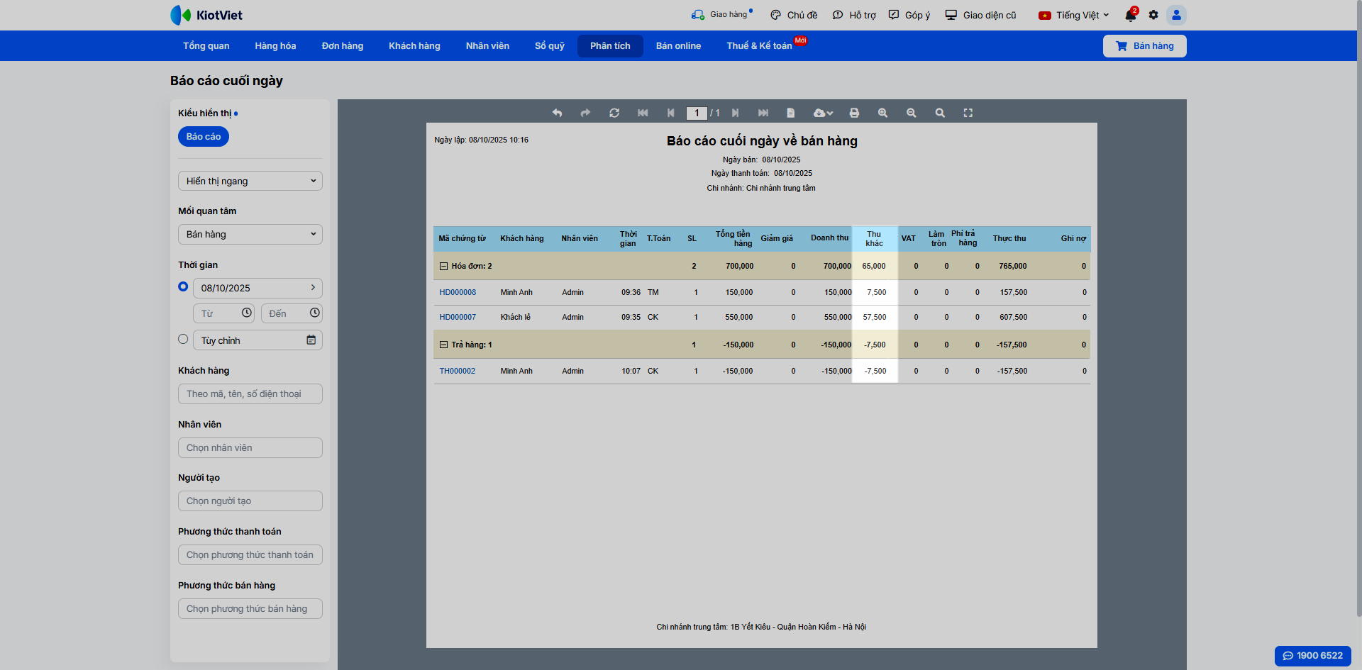Collapse the Hóa đơn: 2 group

coord(443,267)
